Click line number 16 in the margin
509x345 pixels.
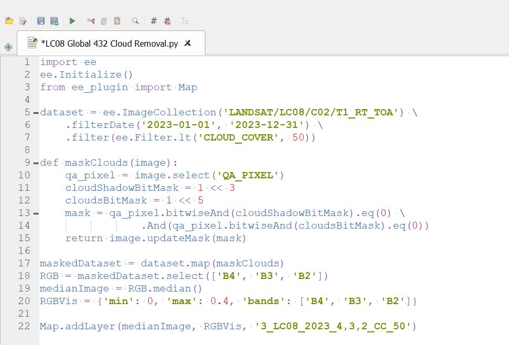[24, 251]
